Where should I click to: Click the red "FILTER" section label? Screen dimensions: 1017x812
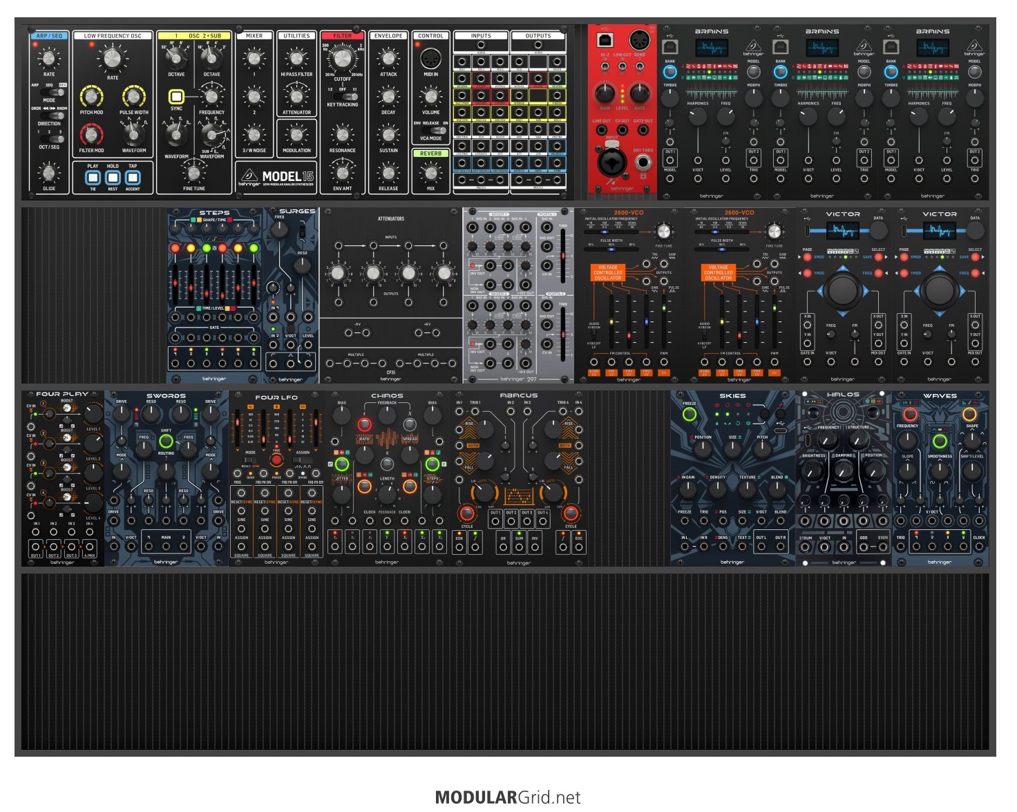(342, 36)
